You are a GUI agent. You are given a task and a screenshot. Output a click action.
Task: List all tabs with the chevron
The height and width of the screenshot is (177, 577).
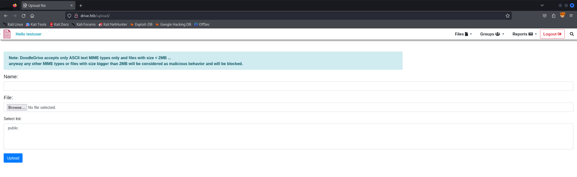click(542, 5)
